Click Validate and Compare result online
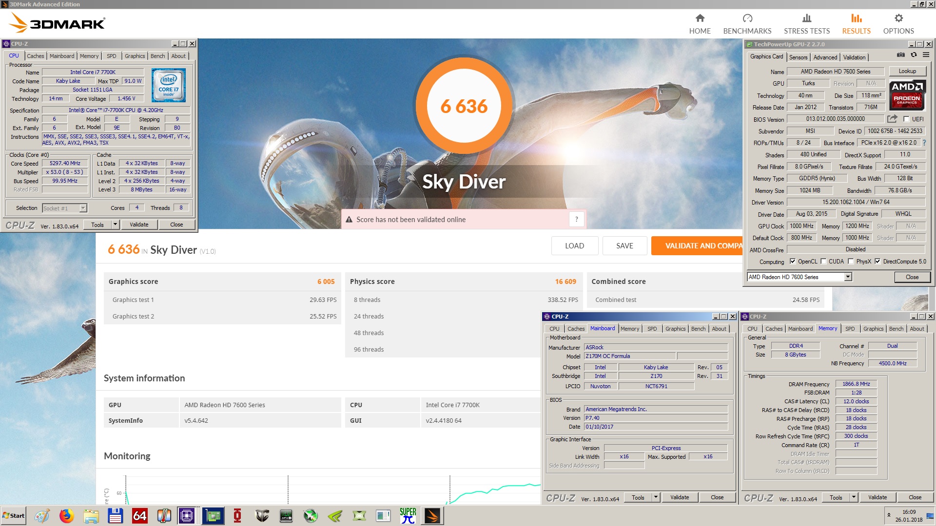 (x=697, y=246)
